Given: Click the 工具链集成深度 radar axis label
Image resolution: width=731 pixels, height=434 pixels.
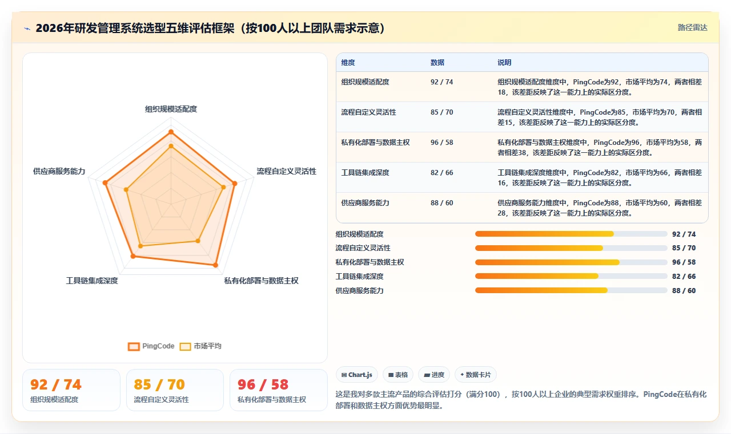Looking at the screenshot, I should (x=92, y=281).
